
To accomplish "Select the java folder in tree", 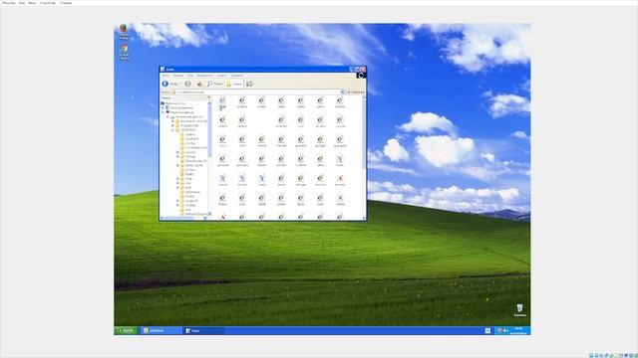I will point(188,188).
